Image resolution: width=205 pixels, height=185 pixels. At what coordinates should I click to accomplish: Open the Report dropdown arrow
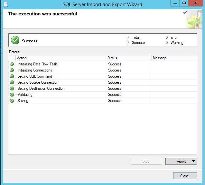pyautogui.click(x=193, y=161)
